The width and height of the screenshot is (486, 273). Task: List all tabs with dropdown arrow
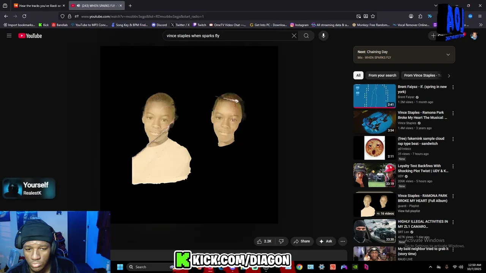point(436,6)
